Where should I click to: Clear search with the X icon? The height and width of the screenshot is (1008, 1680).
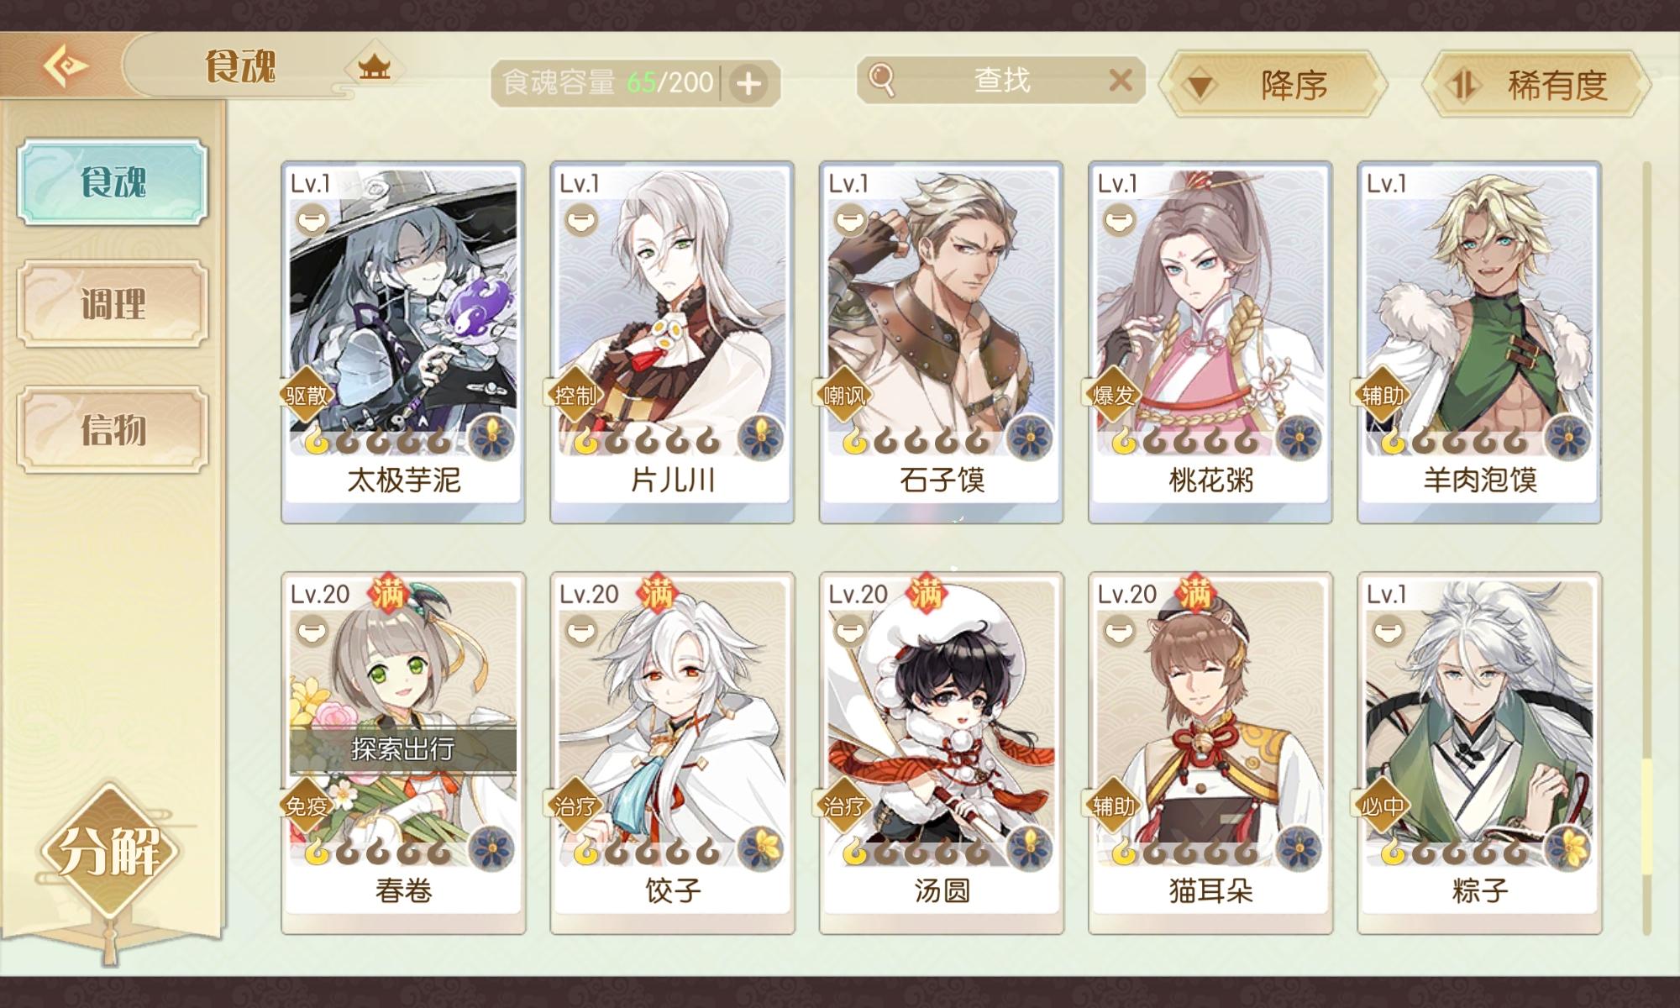(x=1121, y=81)
